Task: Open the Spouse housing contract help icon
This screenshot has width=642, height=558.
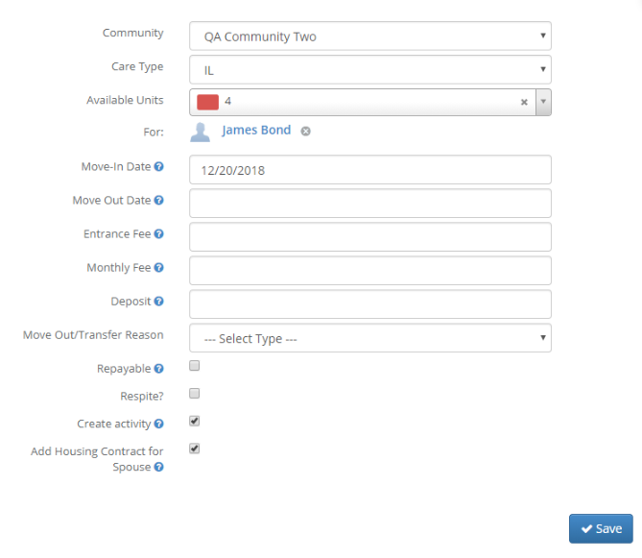Action: (159, 467)
